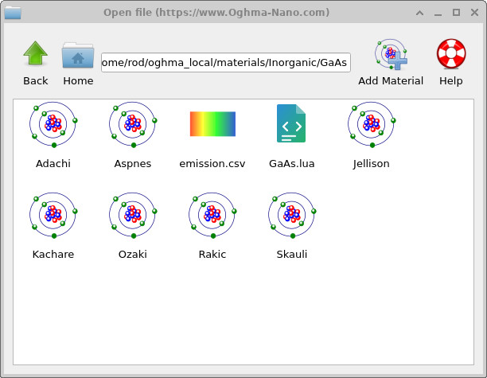
Task: Click the "GaAs.lua" file name
Action: (291, 163)
